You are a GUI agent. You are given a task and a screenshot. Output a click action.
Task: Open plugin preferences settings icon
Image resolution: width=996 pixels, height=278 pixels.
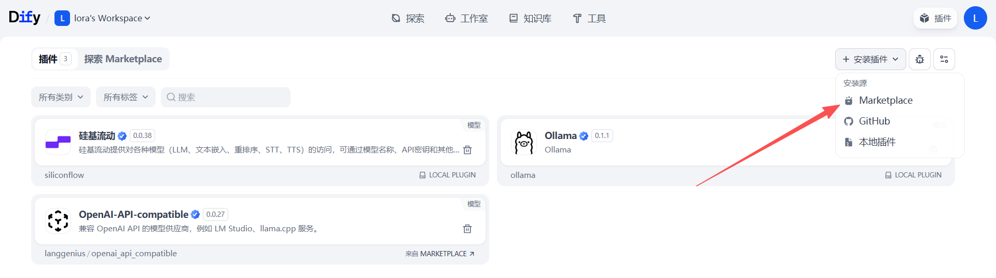click(944, 59)
